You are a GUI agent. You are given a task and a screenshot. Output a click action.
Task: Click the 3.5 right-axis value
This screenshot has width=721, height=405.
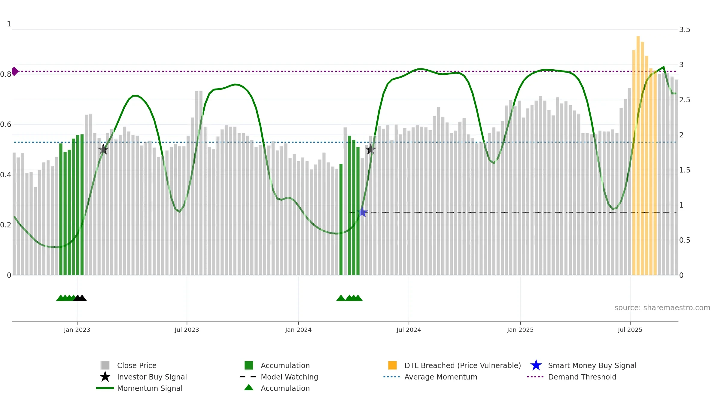tap(685, 30)
